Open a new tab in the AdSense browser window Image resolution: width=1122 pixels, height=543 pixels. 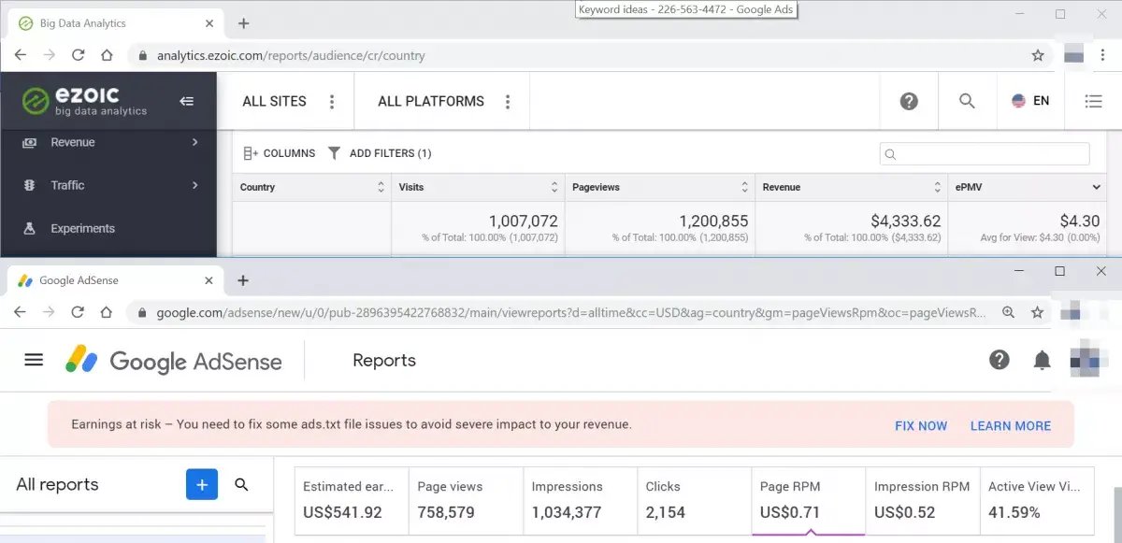point(243,280)
